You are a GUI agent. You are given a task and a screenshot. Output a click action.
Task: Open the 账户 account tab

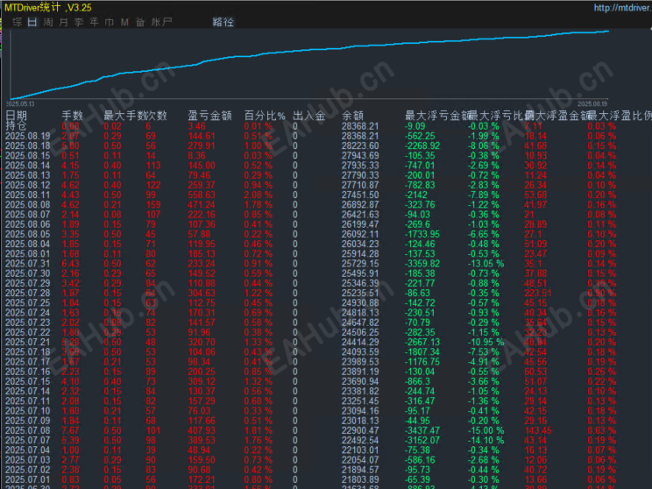click(x=162, y=22)
